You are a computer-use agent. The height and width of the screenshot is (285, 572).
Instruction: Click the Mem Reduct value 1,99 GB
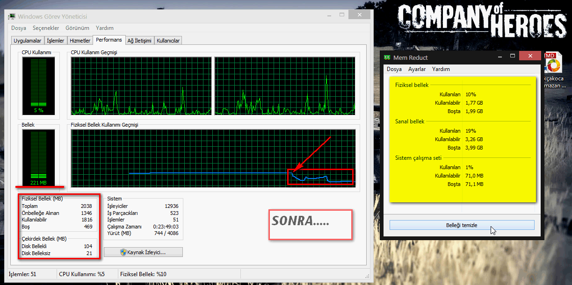474,111
